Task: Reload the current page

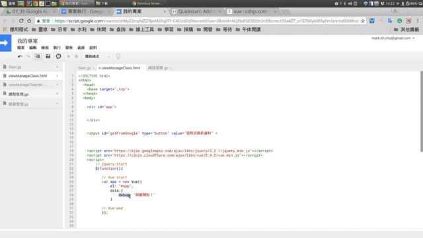Action: pyautogui.click(x=21, y=20)
